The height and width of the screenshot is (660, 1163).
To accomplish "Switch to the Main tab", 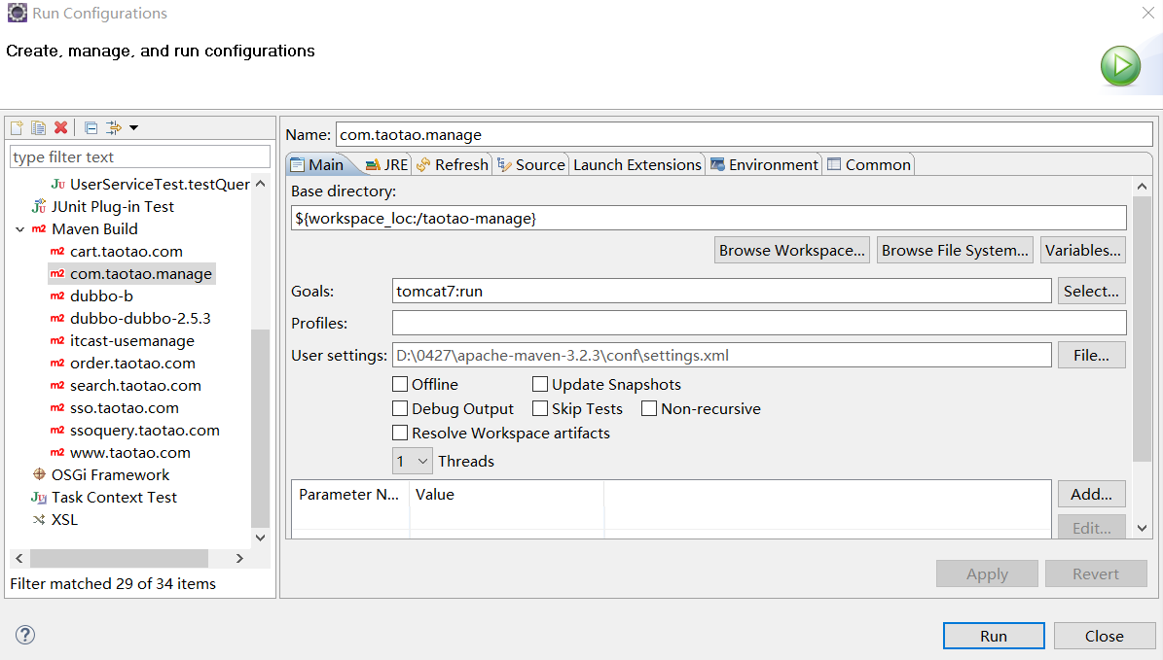I will pyautogui.click(x=317, y=164).
